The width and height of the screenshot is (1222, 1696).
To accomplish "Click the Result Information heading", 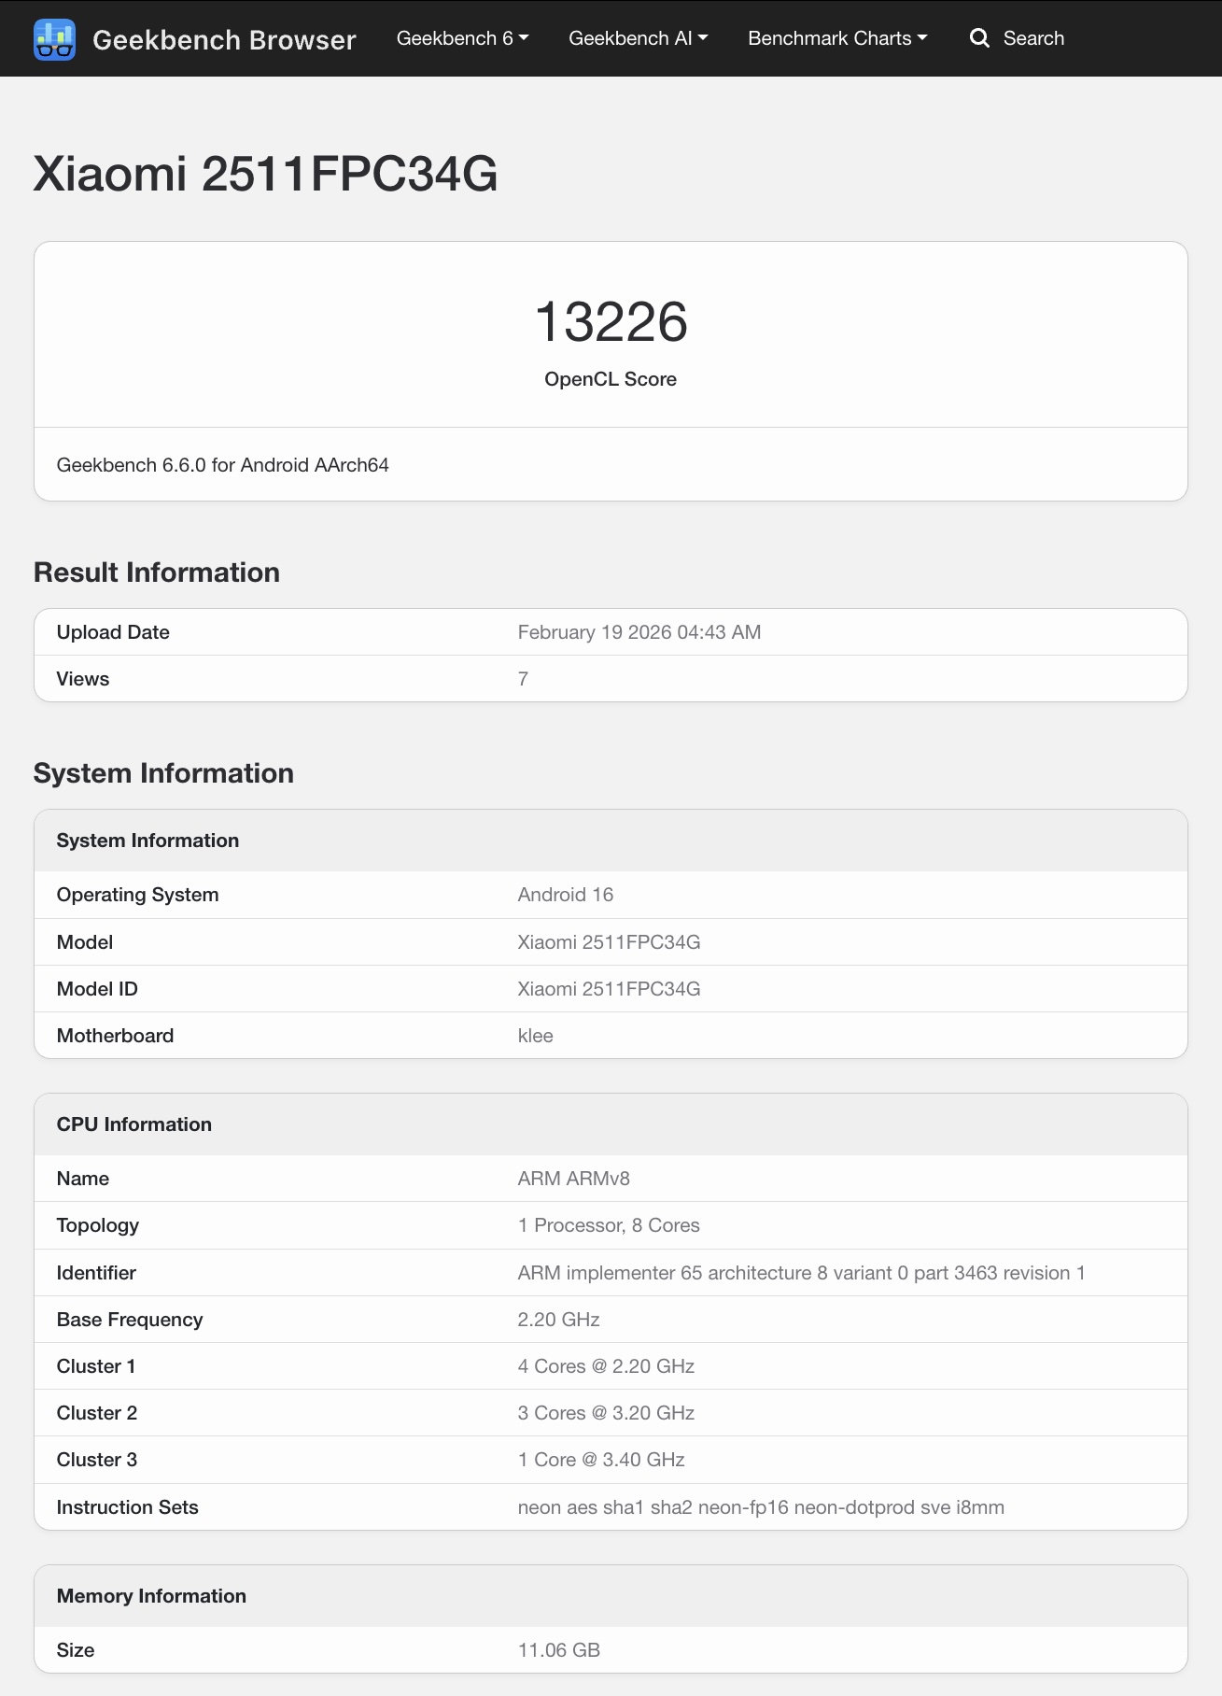I will 157,572.
